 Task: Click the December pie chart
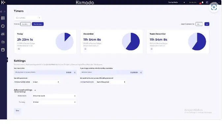tap(131, 41)
